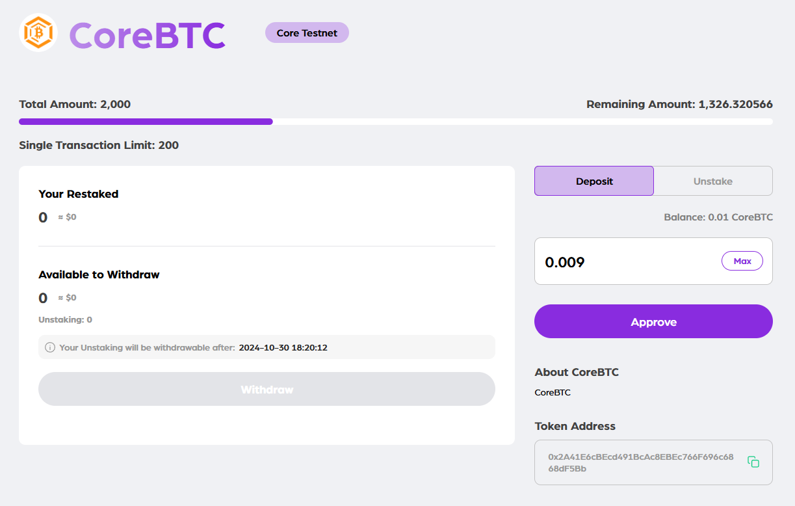
Task: Select the Remaining Amount value
Action: coord(735,104)
